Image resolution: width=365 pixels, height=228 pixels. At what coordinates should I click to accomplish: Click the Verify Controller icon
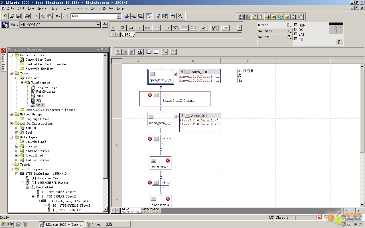(165, 16)
